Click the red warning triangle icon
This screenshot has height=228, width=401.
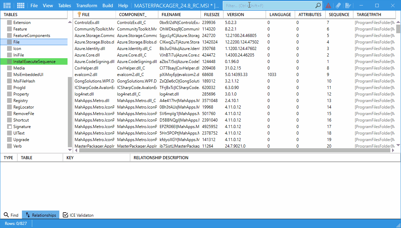(x=328, y=5)
